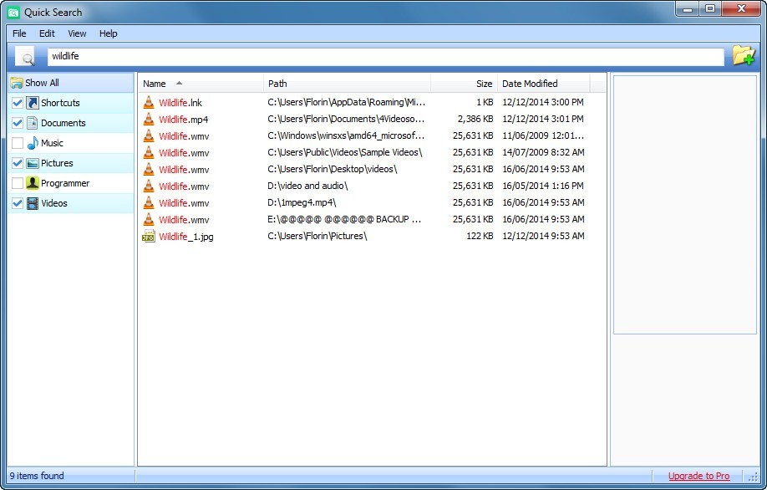Click the Documents page icon in sidebar
The height and width of the screenshot is (490, 767).
coord(31,122)
